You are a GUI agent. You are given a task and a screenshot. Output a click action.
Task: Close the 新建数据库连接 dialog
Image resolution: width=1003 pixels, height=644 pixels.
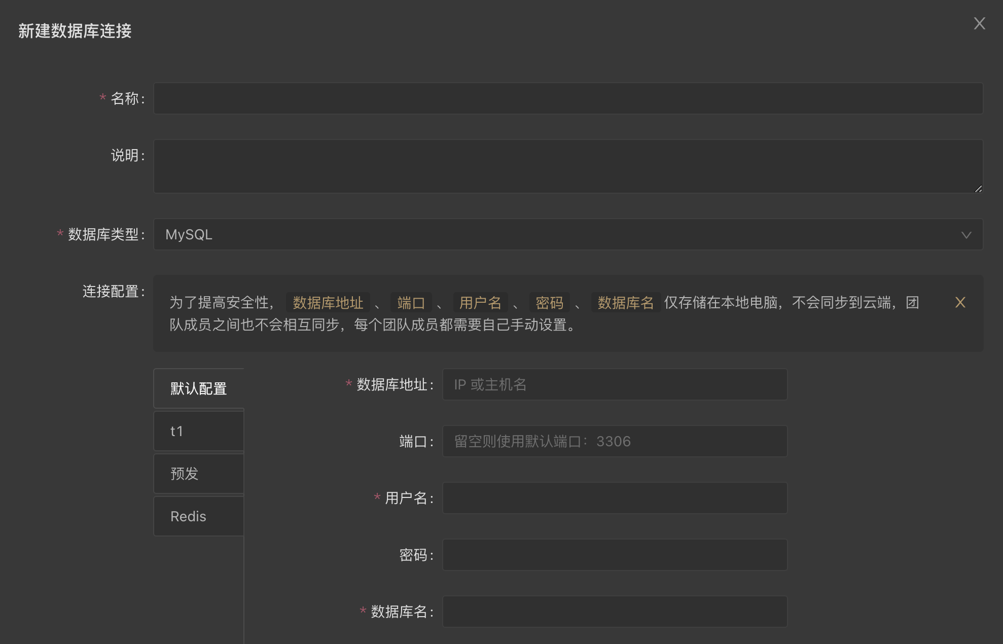click(979, 23)
